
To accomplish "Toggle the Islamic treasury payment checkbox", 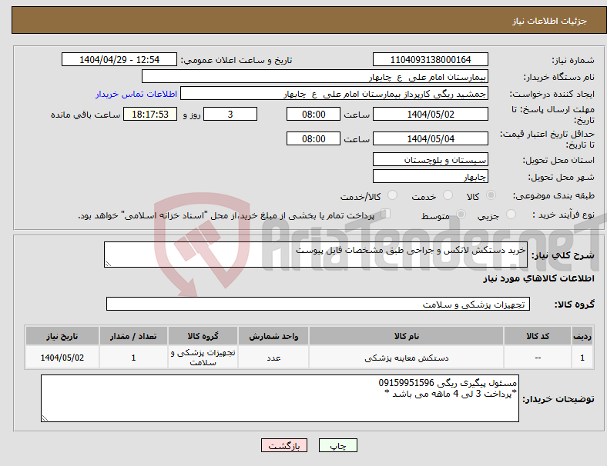I will pyautogui.click(x=386, y=214).
